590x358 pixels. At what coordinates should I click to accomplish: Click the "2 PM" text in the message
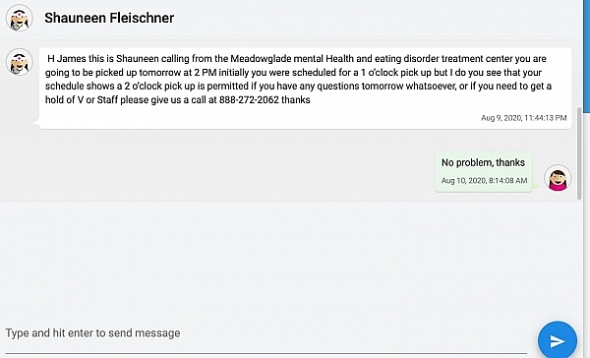206,72
